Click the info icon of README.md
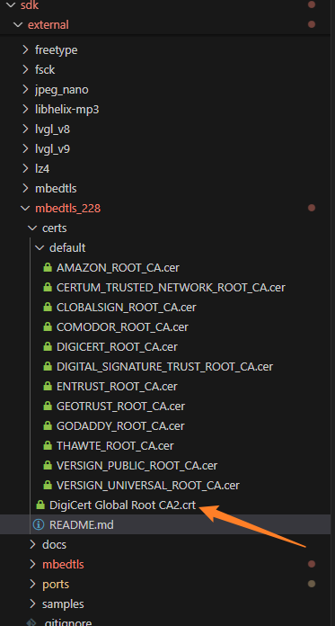This screenshot has width=335, height=626. tap(39, 524)
